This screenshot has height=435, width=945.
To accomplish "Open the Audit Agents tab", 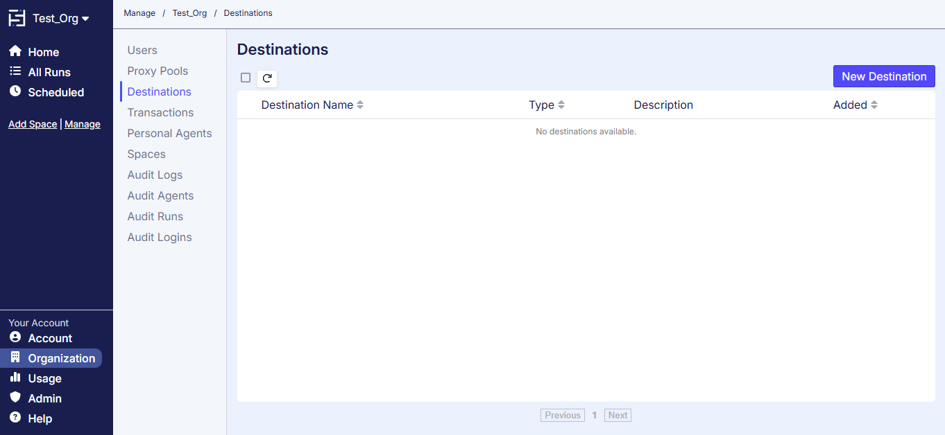I will [160, 195].
